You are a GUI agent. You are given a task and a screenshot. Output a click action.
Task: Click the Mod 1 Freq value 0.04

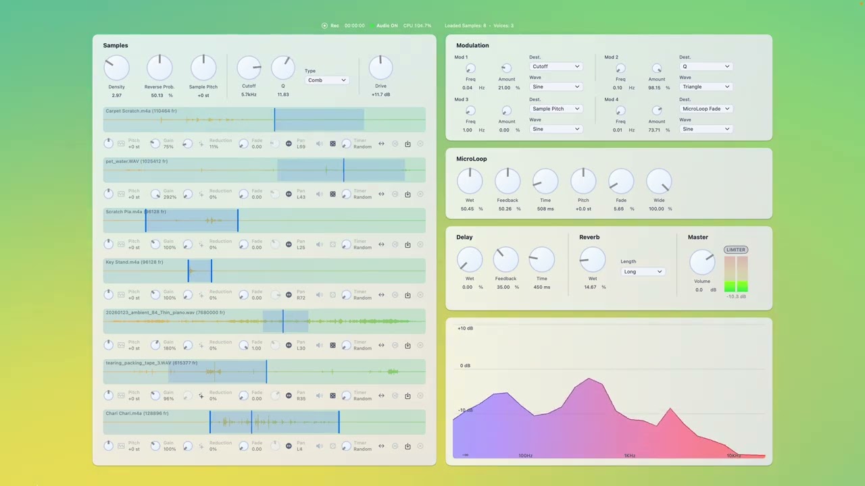[x=468, y=88]
